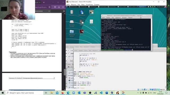Switch to Firefox from taskbar
The image size is (170, 95).
point(63,93)
